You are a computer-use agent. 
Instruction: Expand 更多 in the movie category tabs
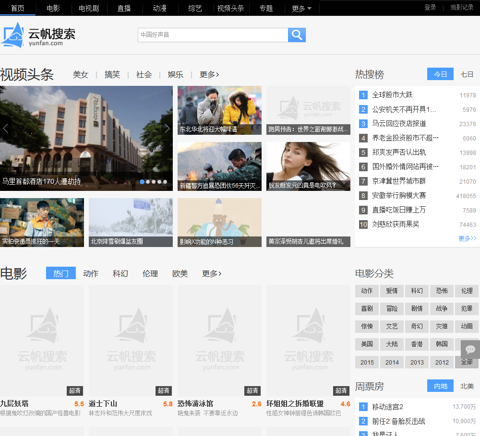pos(212,273)
